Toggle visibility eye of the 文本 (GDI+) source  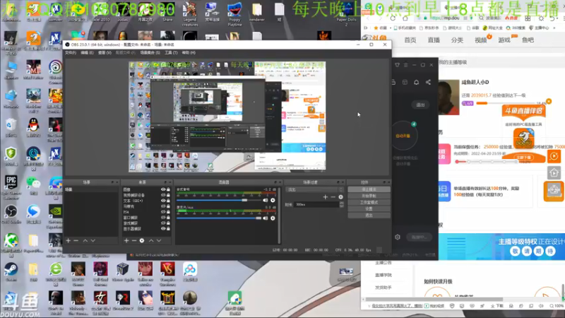coord(163,201)
